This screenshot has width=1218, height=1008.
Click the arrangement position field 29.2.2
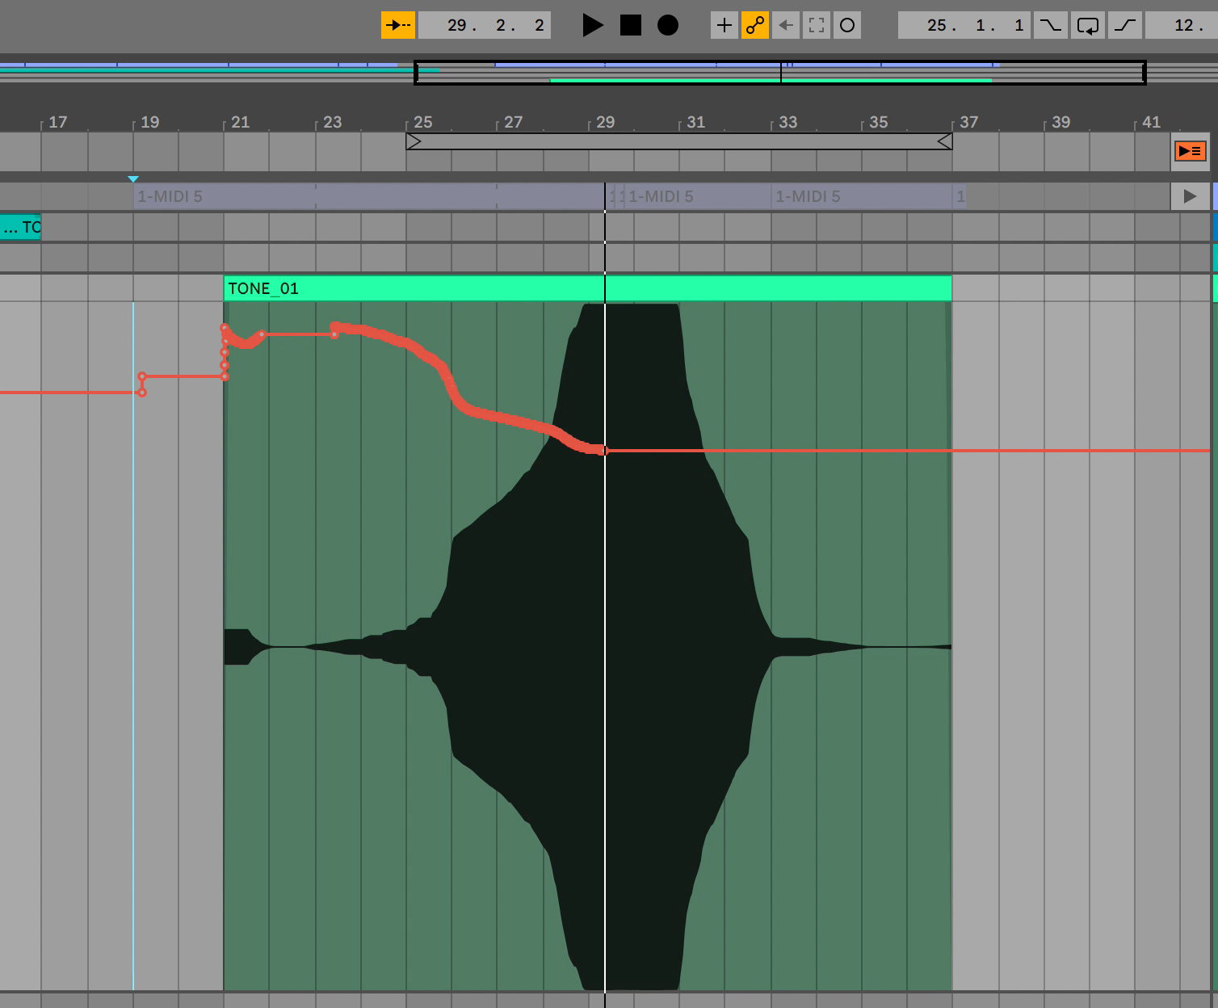485,25
